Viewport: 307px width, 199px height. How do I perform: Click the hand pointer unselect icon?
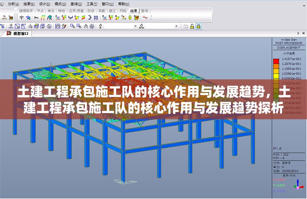click(86, 26)
